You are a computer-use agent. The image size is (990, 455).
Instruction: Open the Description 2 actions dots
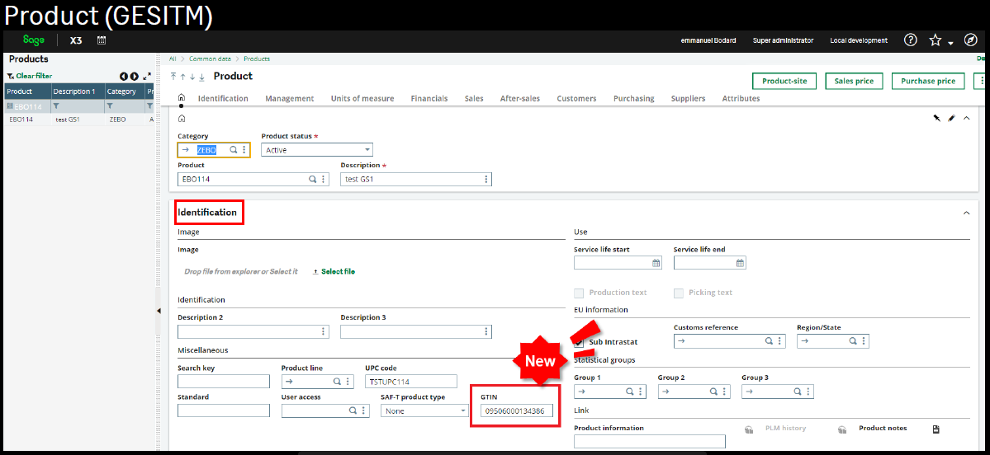pos(324,331)
